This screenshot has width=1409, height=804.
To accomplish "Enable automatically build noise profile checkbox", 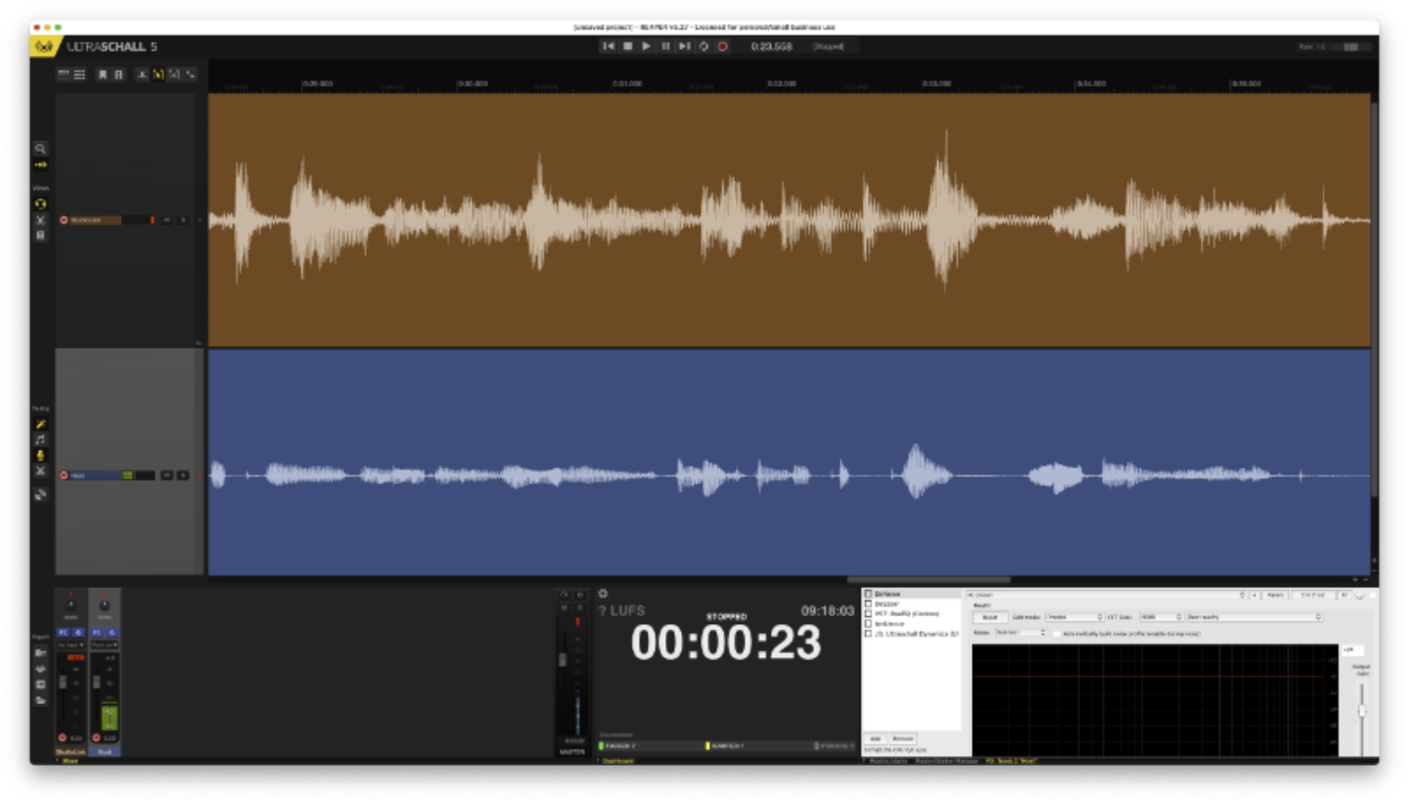I will tap(1057, 634).
